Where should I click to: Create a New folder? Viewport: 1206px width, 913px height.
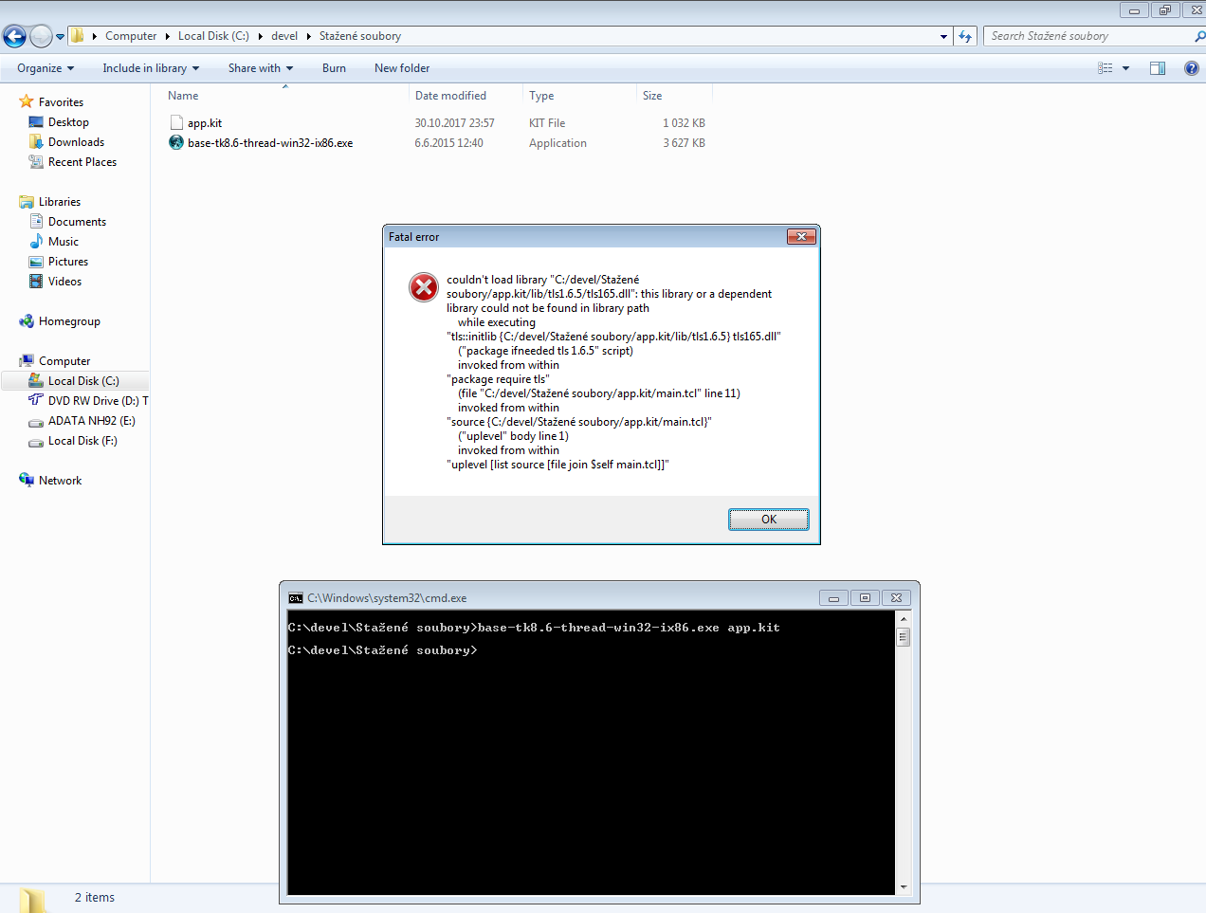pos(402,68)
